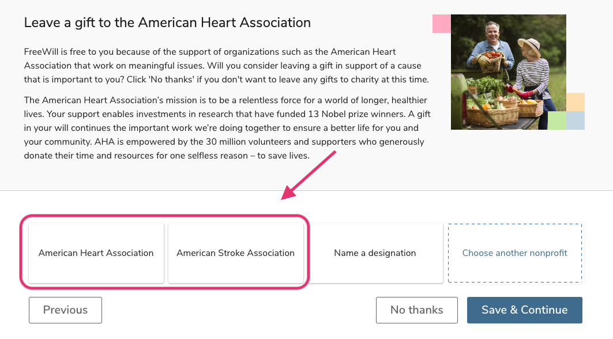Select the American Heart Association card

coord(96,253)
